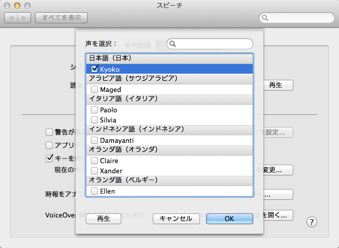
Task: Uncheck the キーを checkbox in Speech window
Action: (49, 159)
